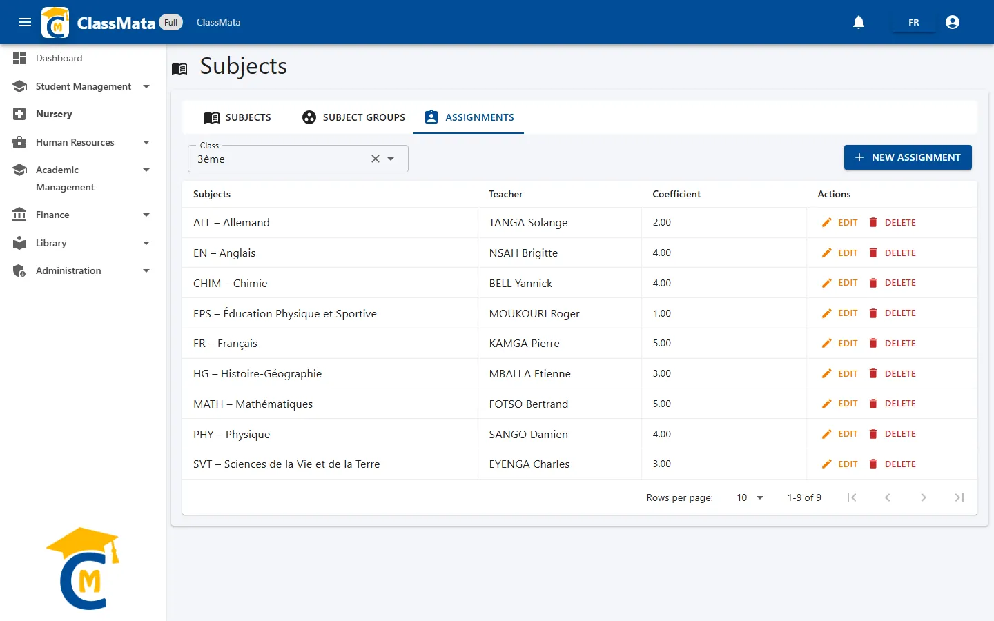Open the user account avatar menu
994x621 pixels.
[x=953, y=22]
